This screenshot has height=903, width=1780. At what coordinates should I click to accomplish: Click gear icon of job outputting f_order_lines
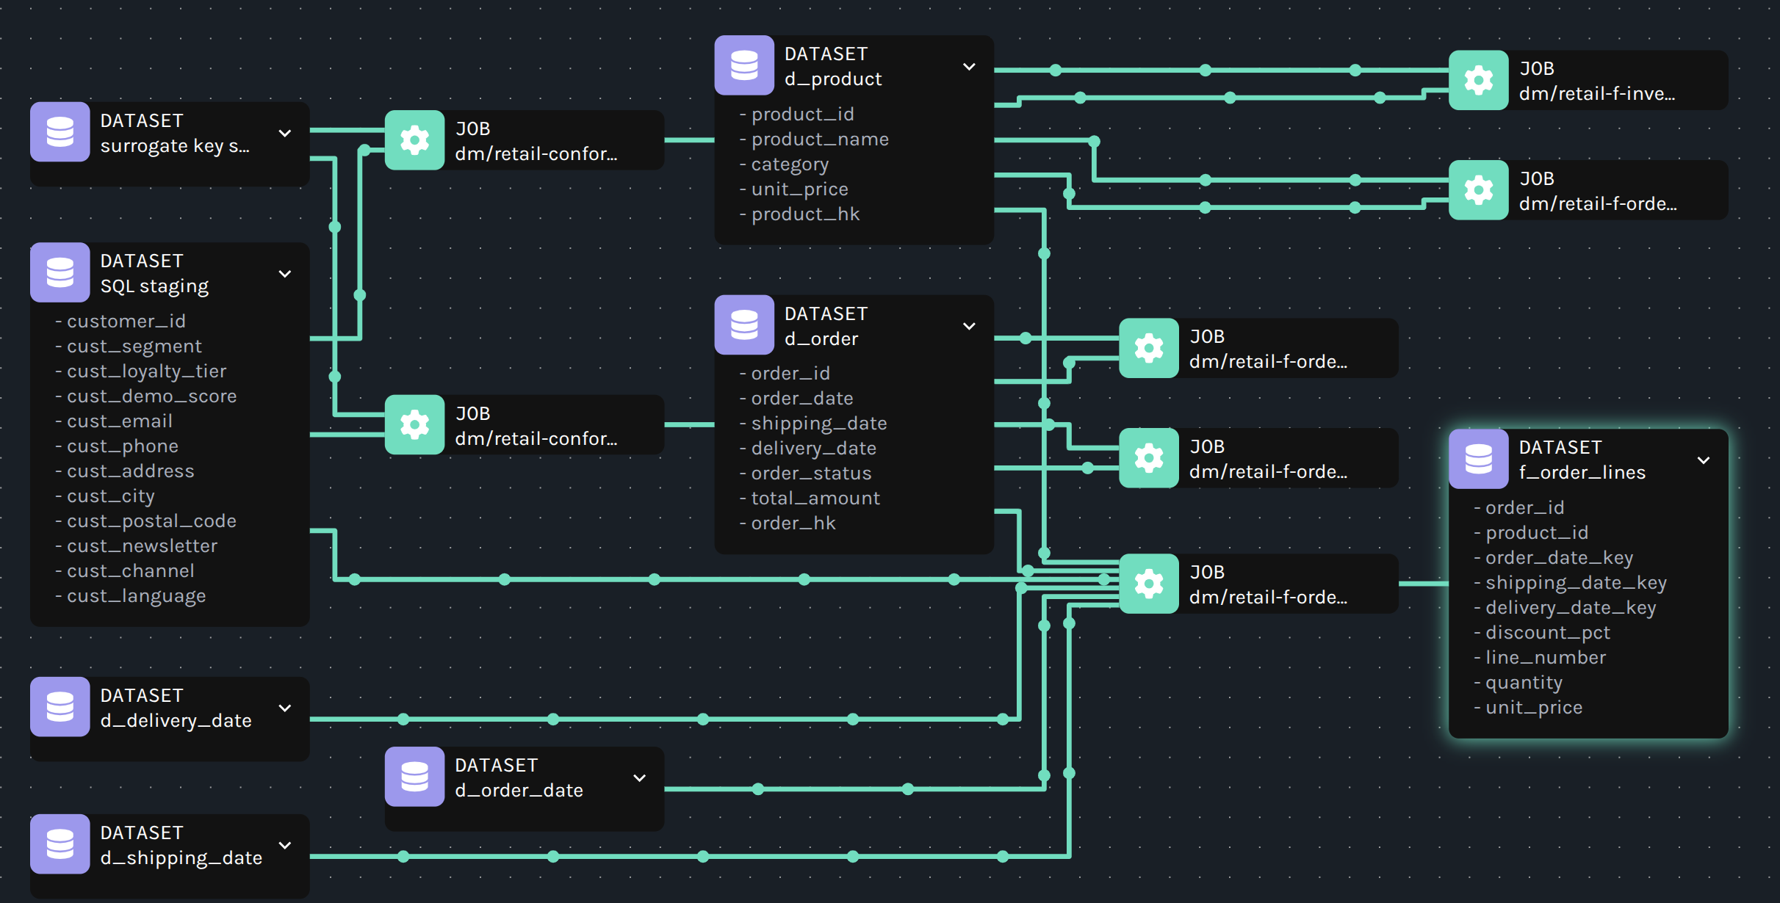[x=1149, y=584]
